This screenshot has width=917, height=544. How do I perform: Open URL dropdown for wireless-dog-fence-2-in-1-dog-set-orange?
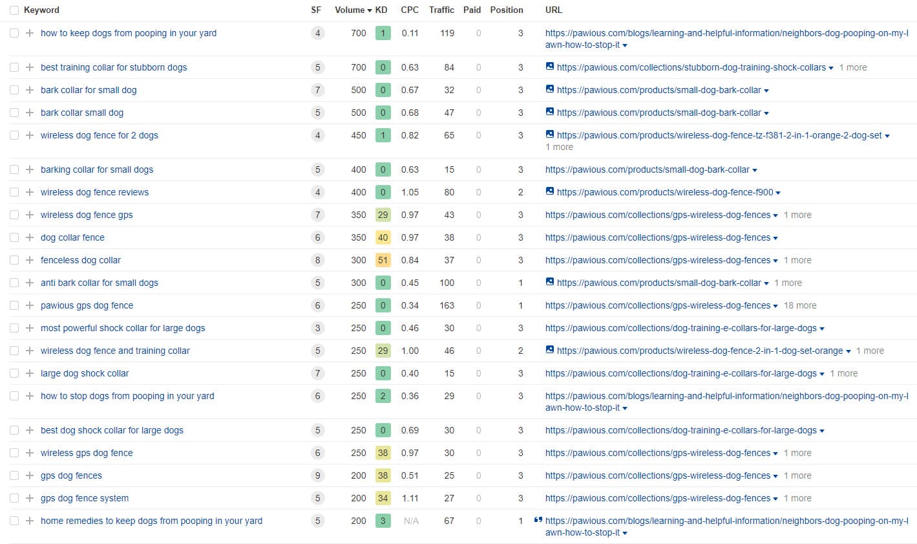pyautogui.click(x=848, y=351)
